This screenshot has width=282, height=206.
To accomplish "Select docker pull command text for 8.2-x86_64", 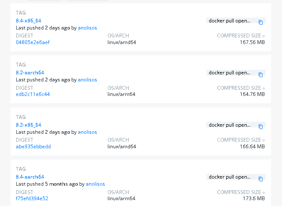I will pyautogui.click(x=230, y=125).
